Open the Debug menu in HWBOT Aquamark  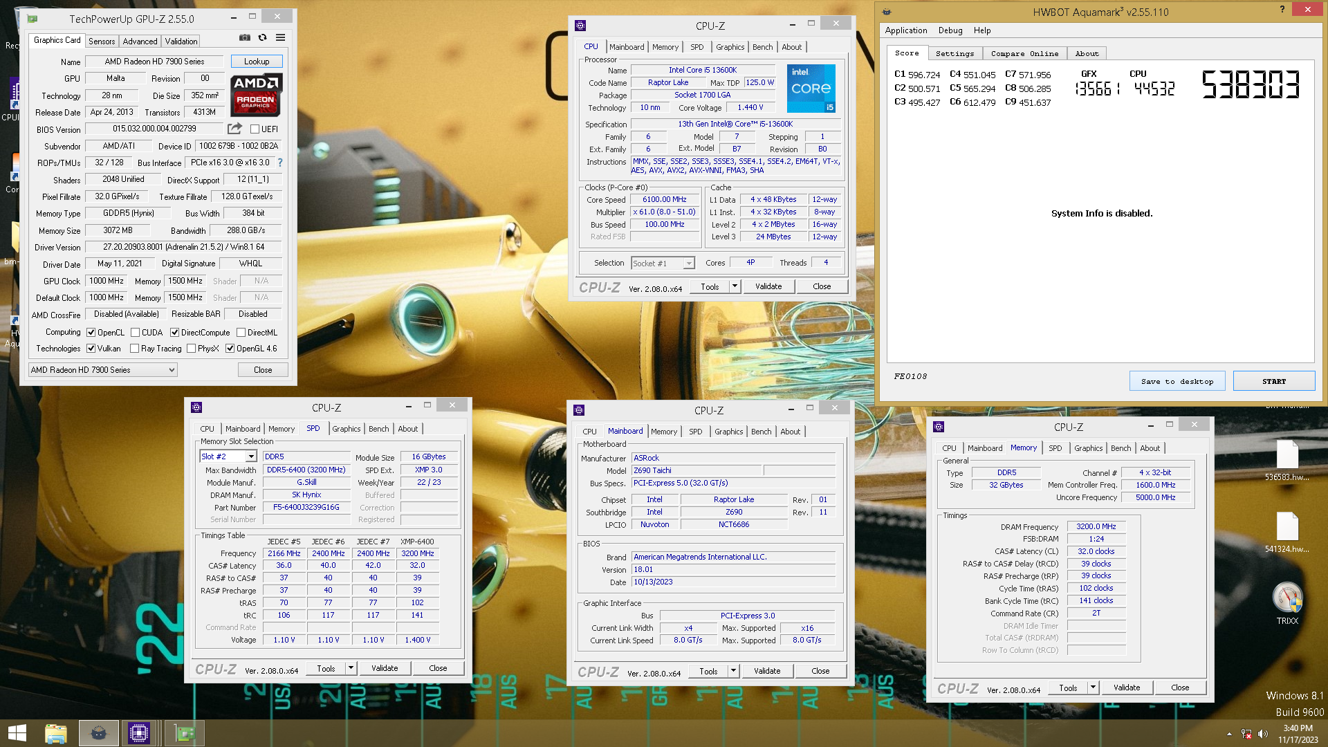click(950, 30)
